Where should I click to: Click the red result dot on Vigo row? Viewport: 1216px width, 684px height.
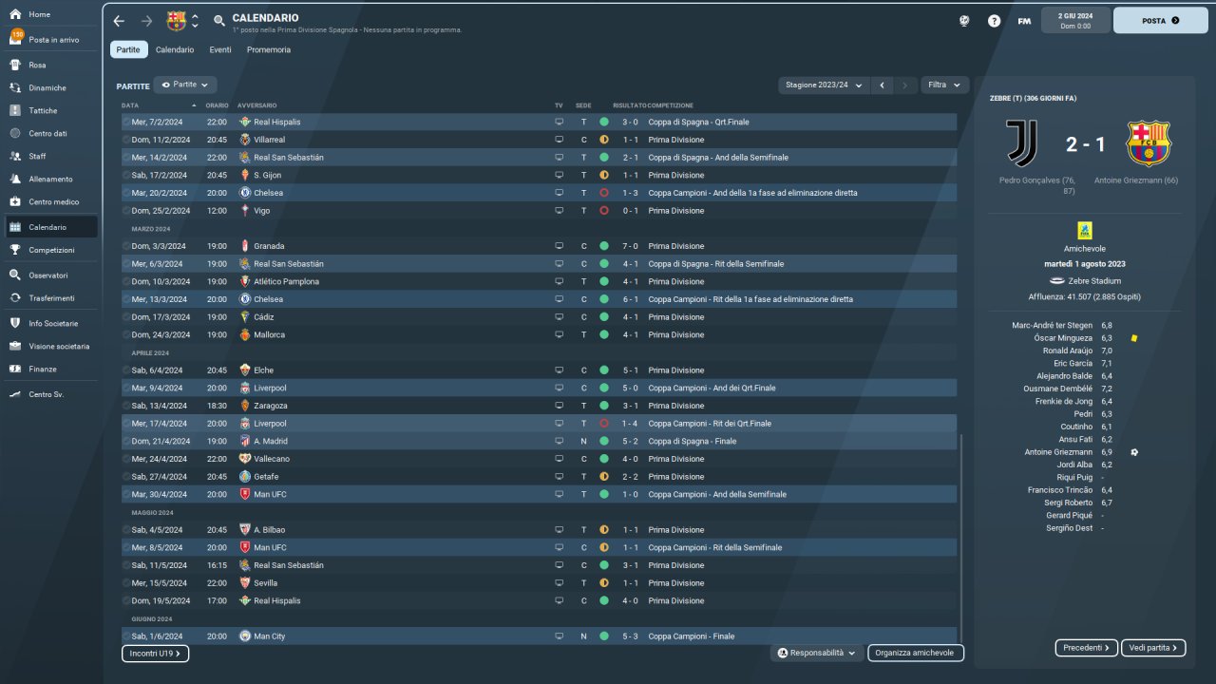[603, 211]
